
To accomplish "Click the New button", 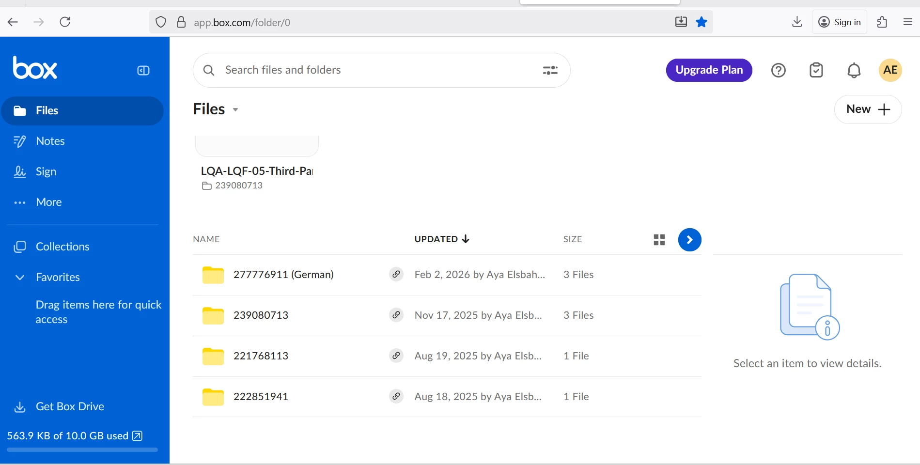I will point(868,109).
